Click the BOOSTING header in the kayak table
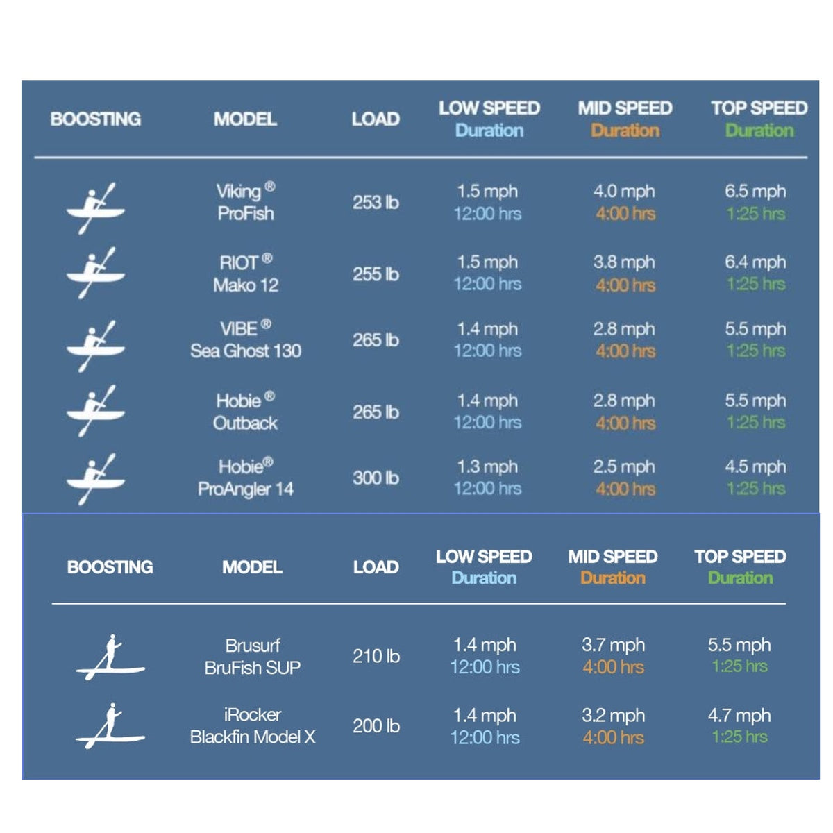 (x=96, y=119)
